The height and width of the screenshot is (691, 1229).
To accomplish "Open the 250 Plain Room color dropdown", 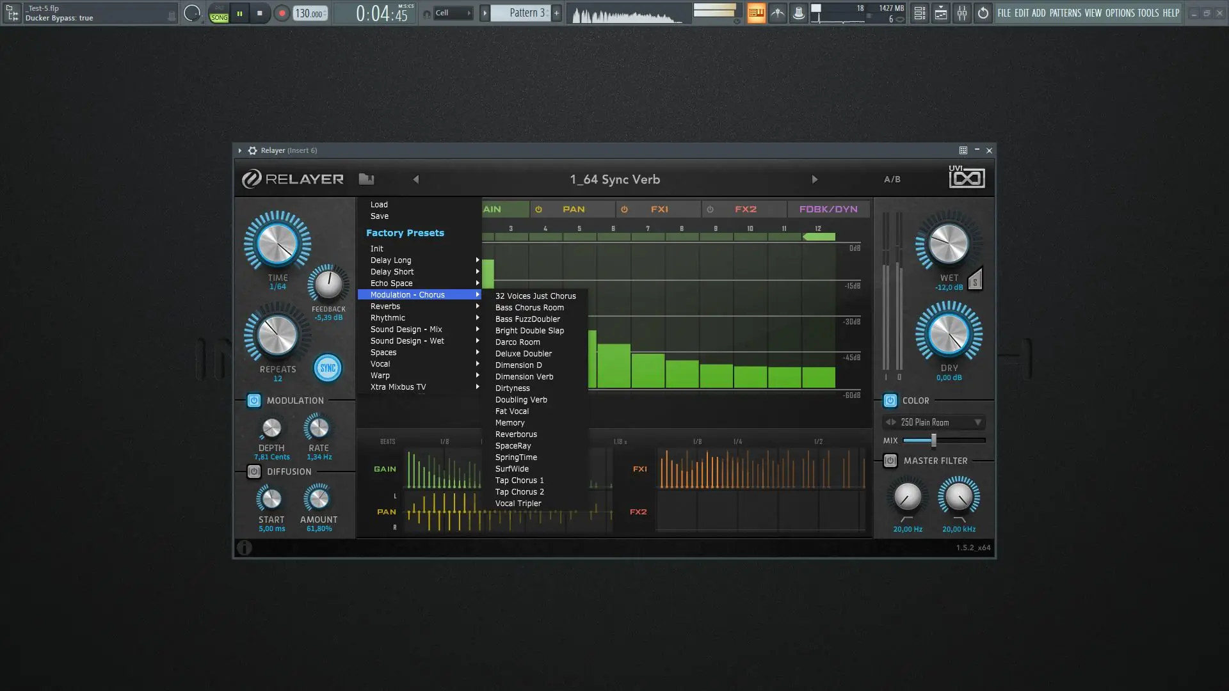I will click(933, 422).
